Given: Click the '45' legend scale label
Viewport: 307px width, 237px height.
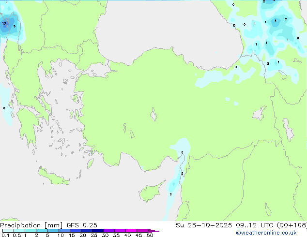Looking at the screenshot, I should coord(138,235).
